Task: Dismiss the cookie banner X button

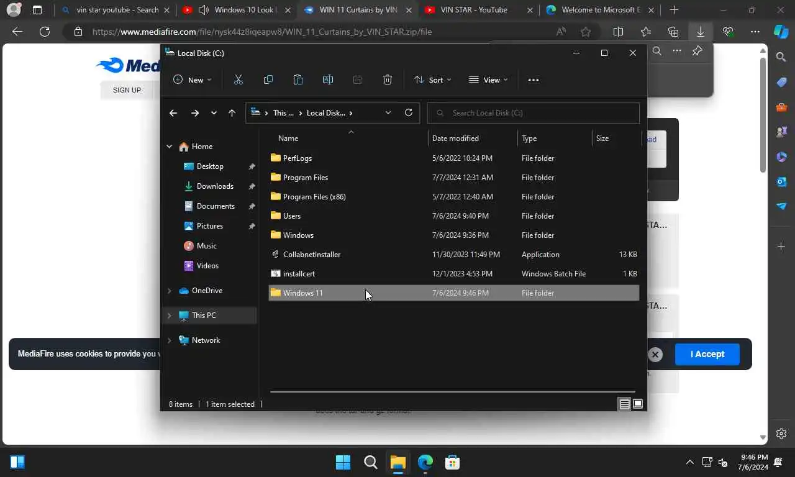Action: 655,355
